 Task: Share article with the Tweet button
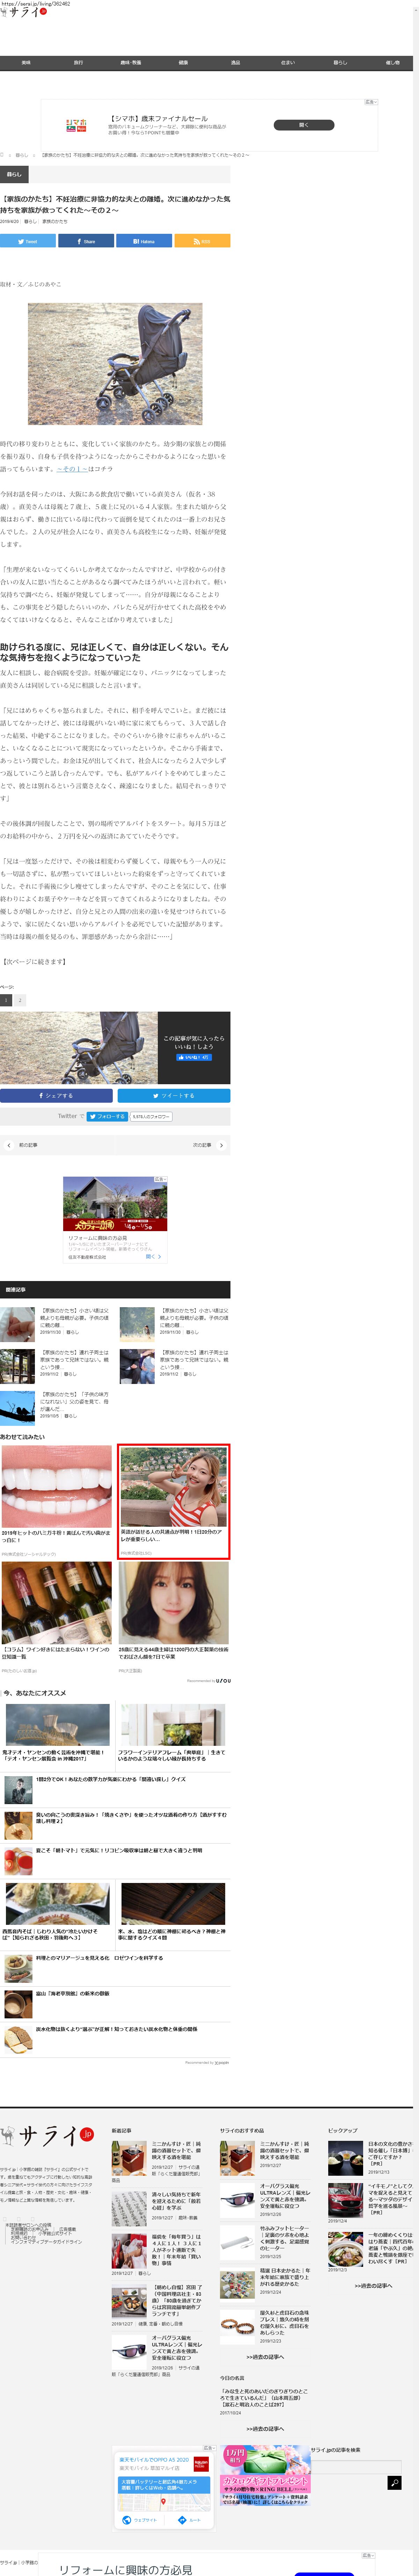point(28,241)
